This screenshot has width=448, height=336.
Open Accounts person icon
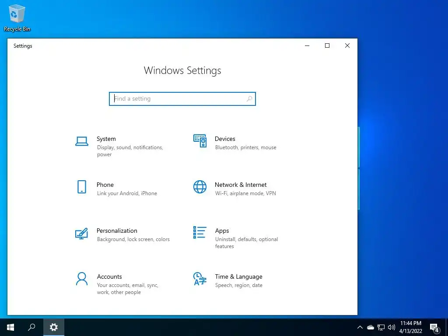point(82,279)
